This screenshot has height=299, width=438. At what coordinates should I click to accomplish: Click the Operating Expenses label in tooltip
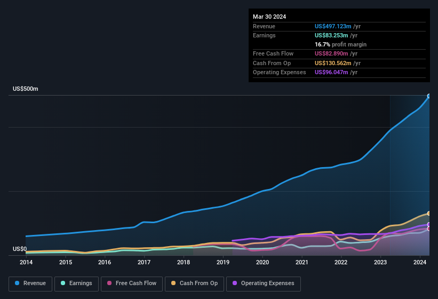[280, 73]
